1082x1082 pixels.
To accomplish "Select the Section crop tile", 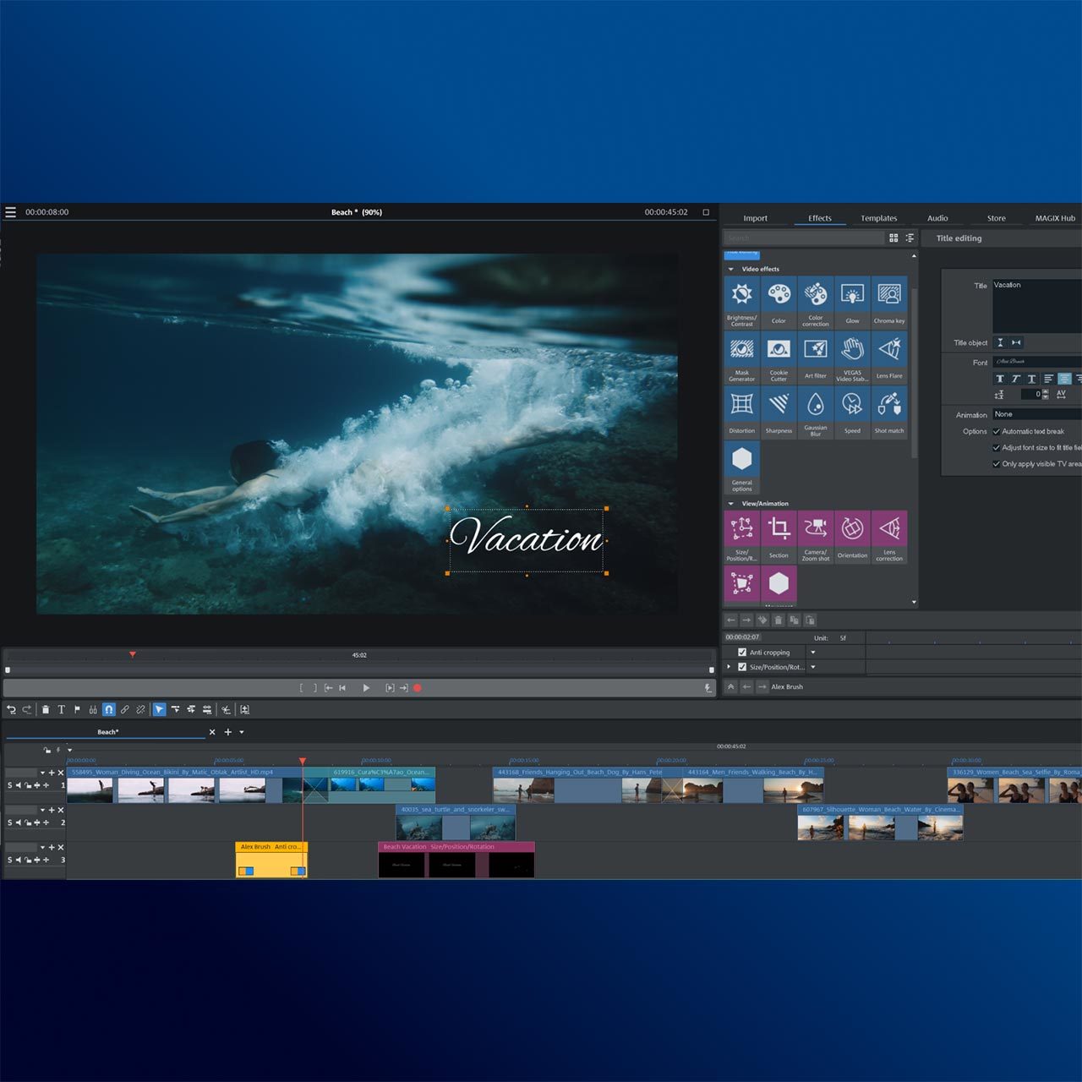I will [x=779, y=537].
